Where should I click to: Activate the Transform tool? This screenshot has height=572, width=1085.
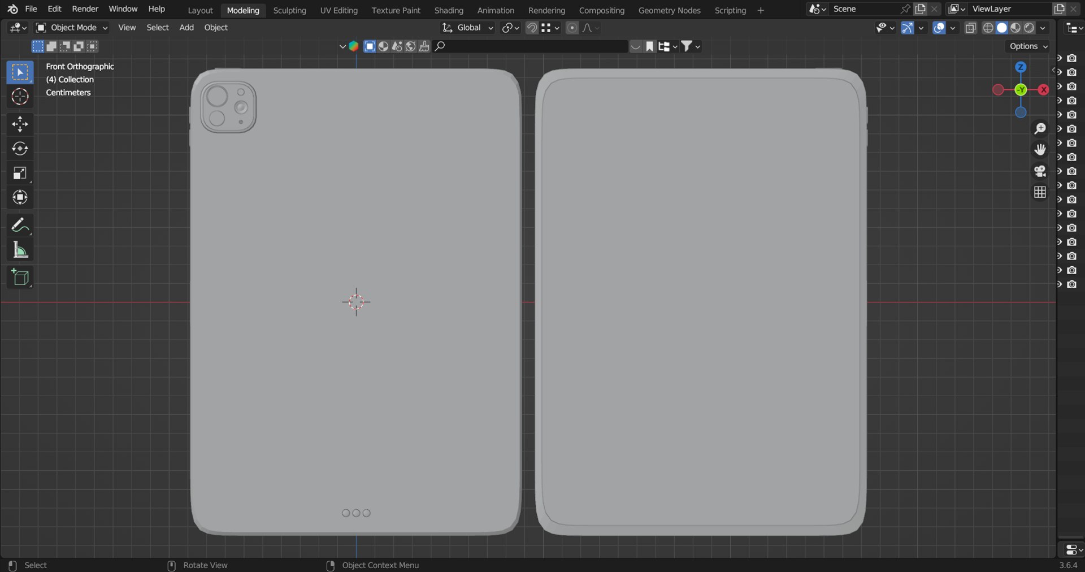pos(20,197)
